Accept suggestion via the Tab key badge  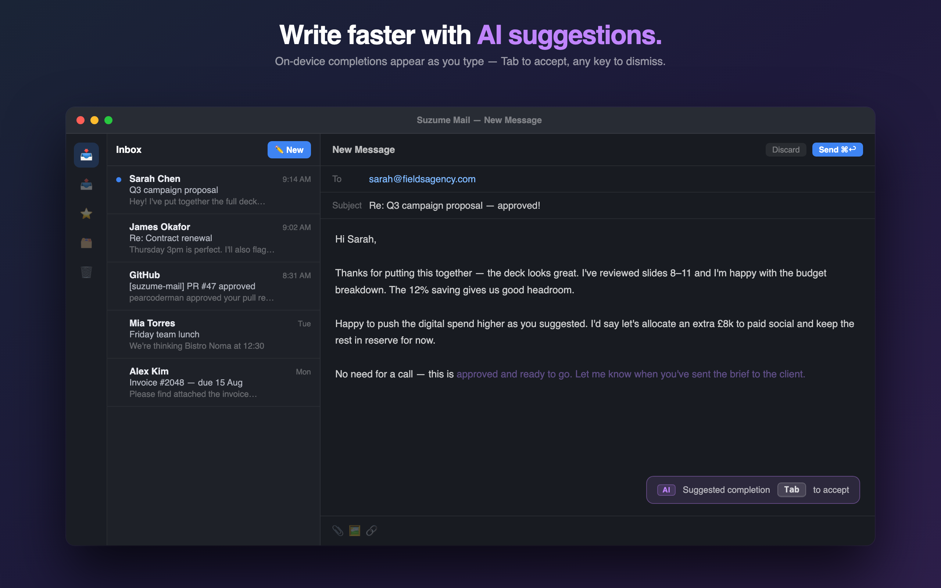tap(791, 490)
